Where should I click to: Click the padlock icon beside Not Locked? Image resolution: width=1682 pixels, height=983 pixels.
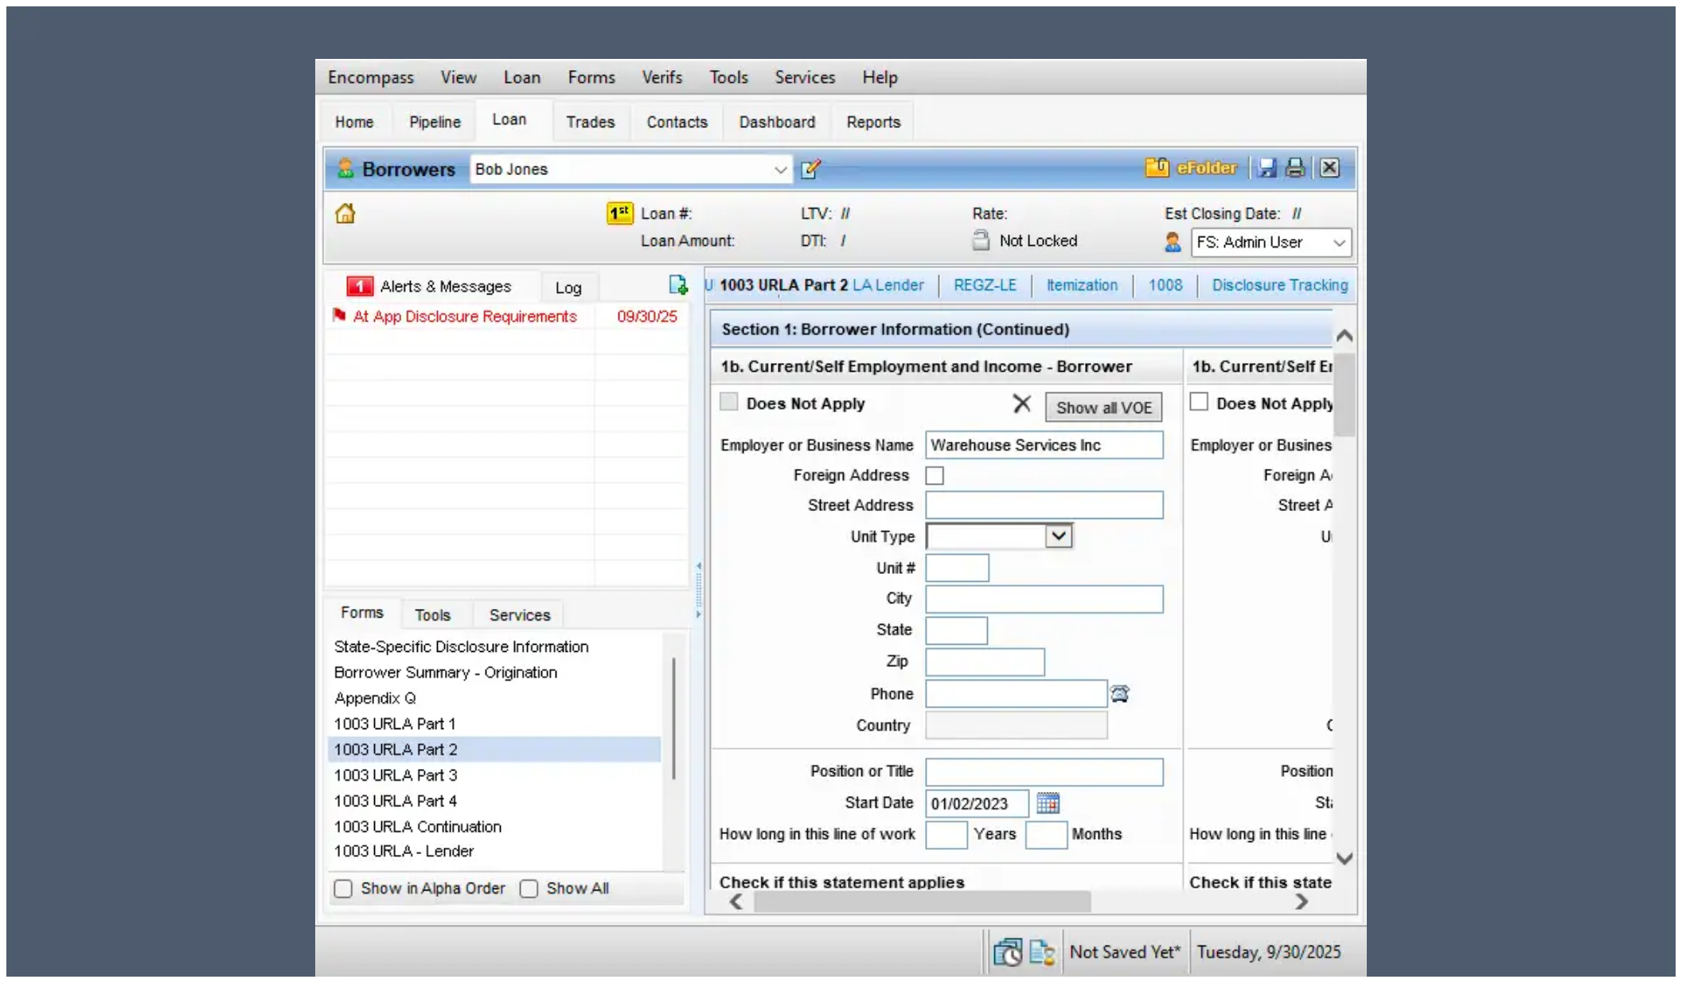[980, 240]
